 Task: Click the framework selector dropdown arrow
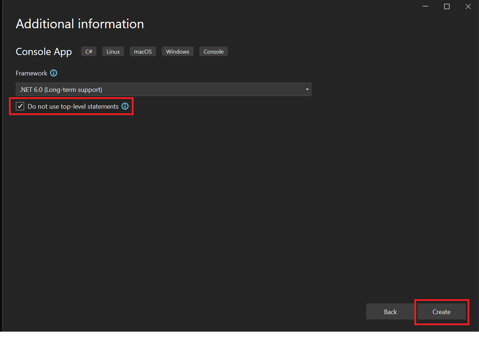coord(307,89)
